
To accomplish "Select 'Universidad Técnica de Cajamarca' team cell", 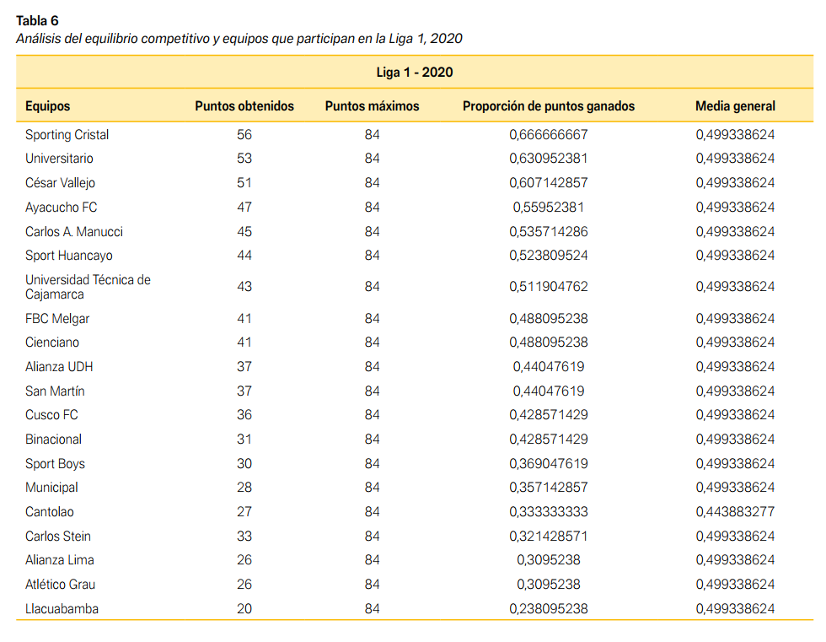I will click(88, 287).
